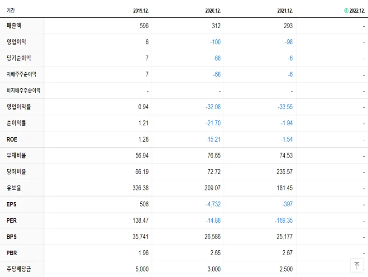Click the PBR value 1.96
This screenshot has height=277, width=368.
(x=143, y=253)
